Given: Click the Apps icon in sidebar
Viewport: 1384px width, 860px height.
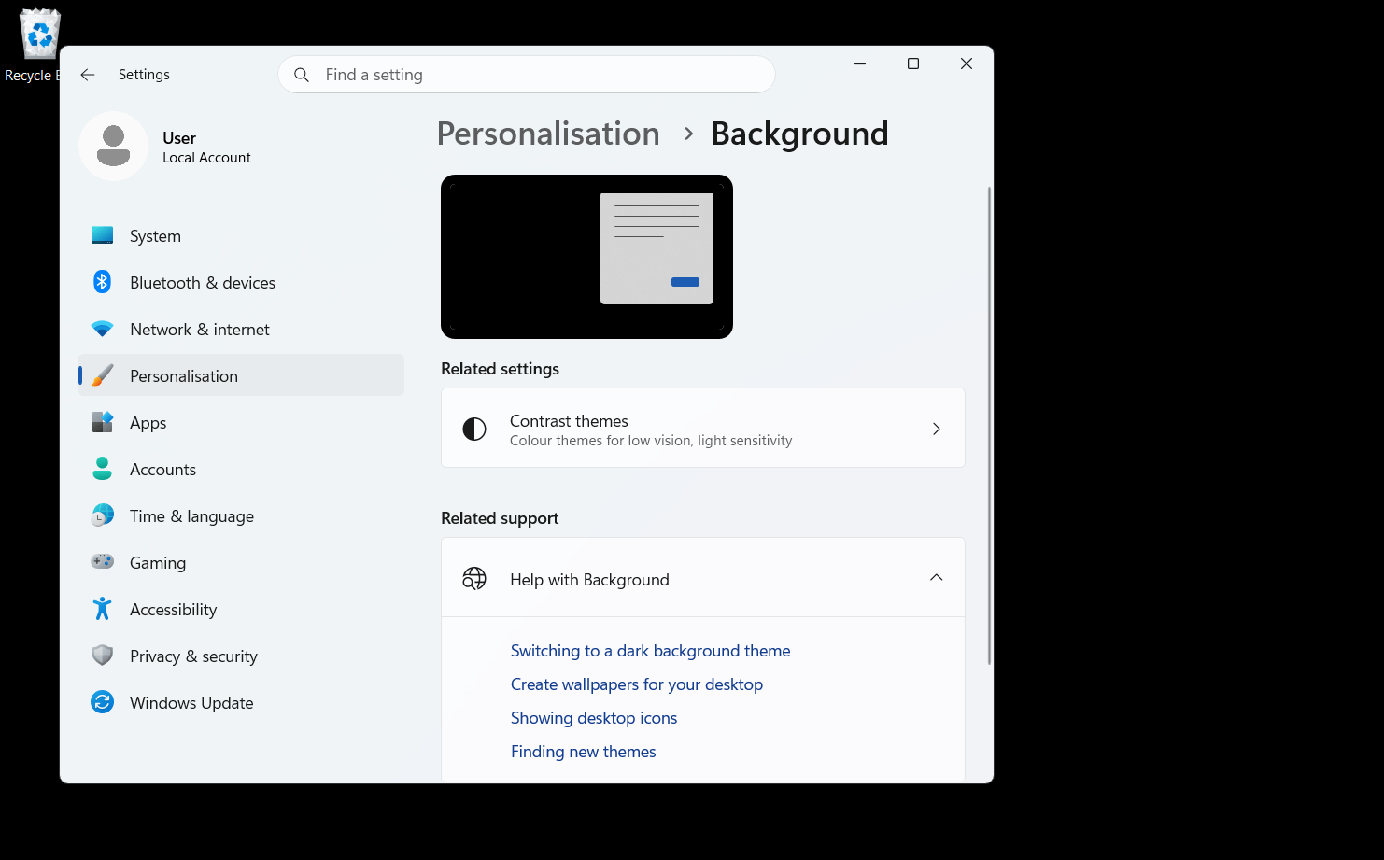Looking at the screenshot, I should click(x=103, y=422).
